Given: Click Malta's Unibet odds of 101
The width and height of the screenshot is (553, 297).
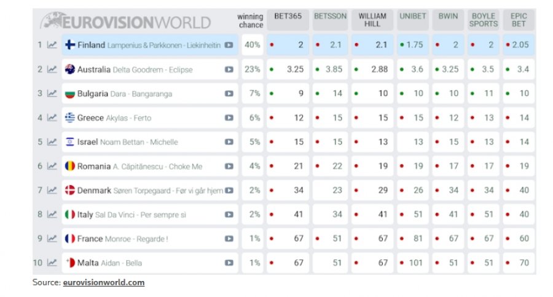Looking at the screenshot, I should pos(413,263).
